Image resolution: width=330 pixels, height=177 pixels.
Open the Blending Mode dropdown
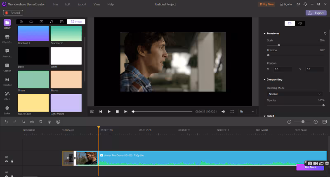pyautogui.click(x=295, y=94)
